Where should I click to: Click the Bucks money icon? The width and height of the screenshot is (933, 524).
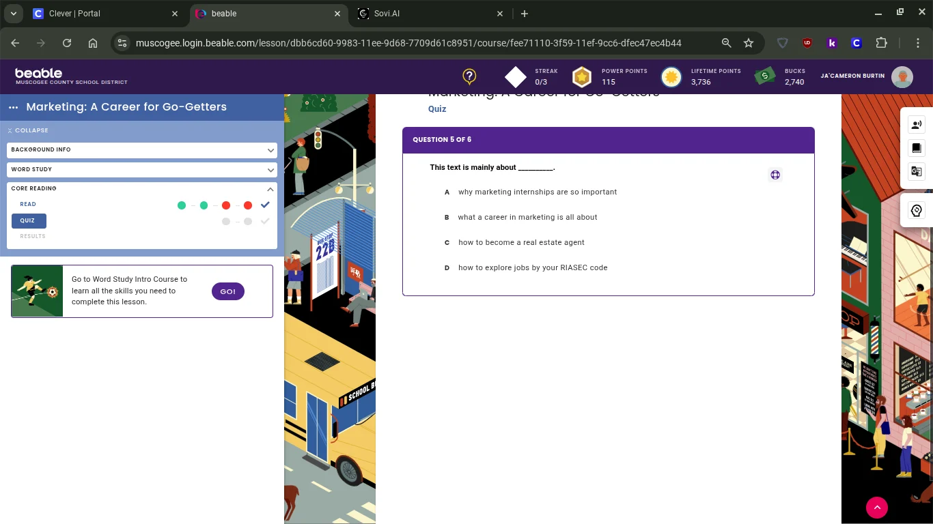click(x=764, y=76)
